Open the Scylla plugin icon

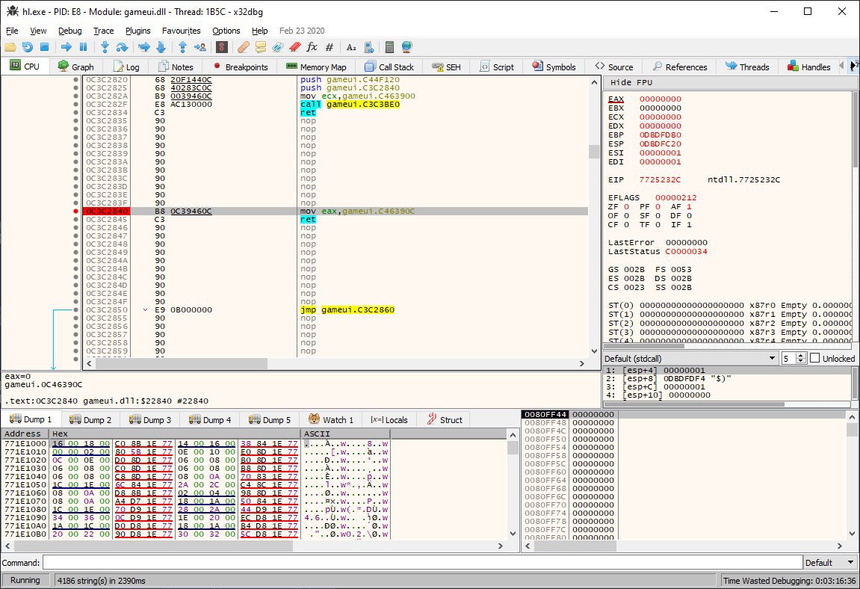(222, 47)
